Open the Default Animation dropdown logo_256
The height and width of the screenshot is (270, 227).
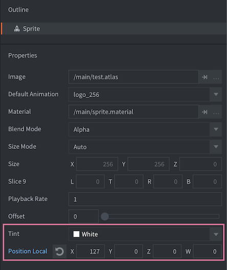pyautogui.click(x=145, y=94)
